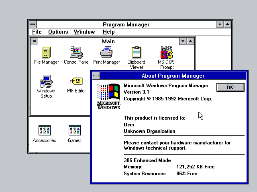
Task: Select the Accessories program group icon
Action: [45, 130]
